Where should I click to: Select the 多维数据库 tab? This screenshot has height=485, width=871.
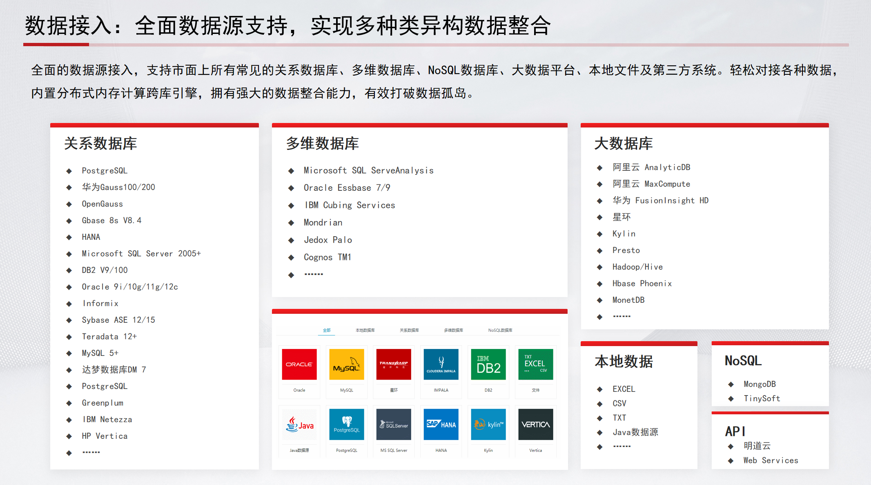click(x=453, y=330)
